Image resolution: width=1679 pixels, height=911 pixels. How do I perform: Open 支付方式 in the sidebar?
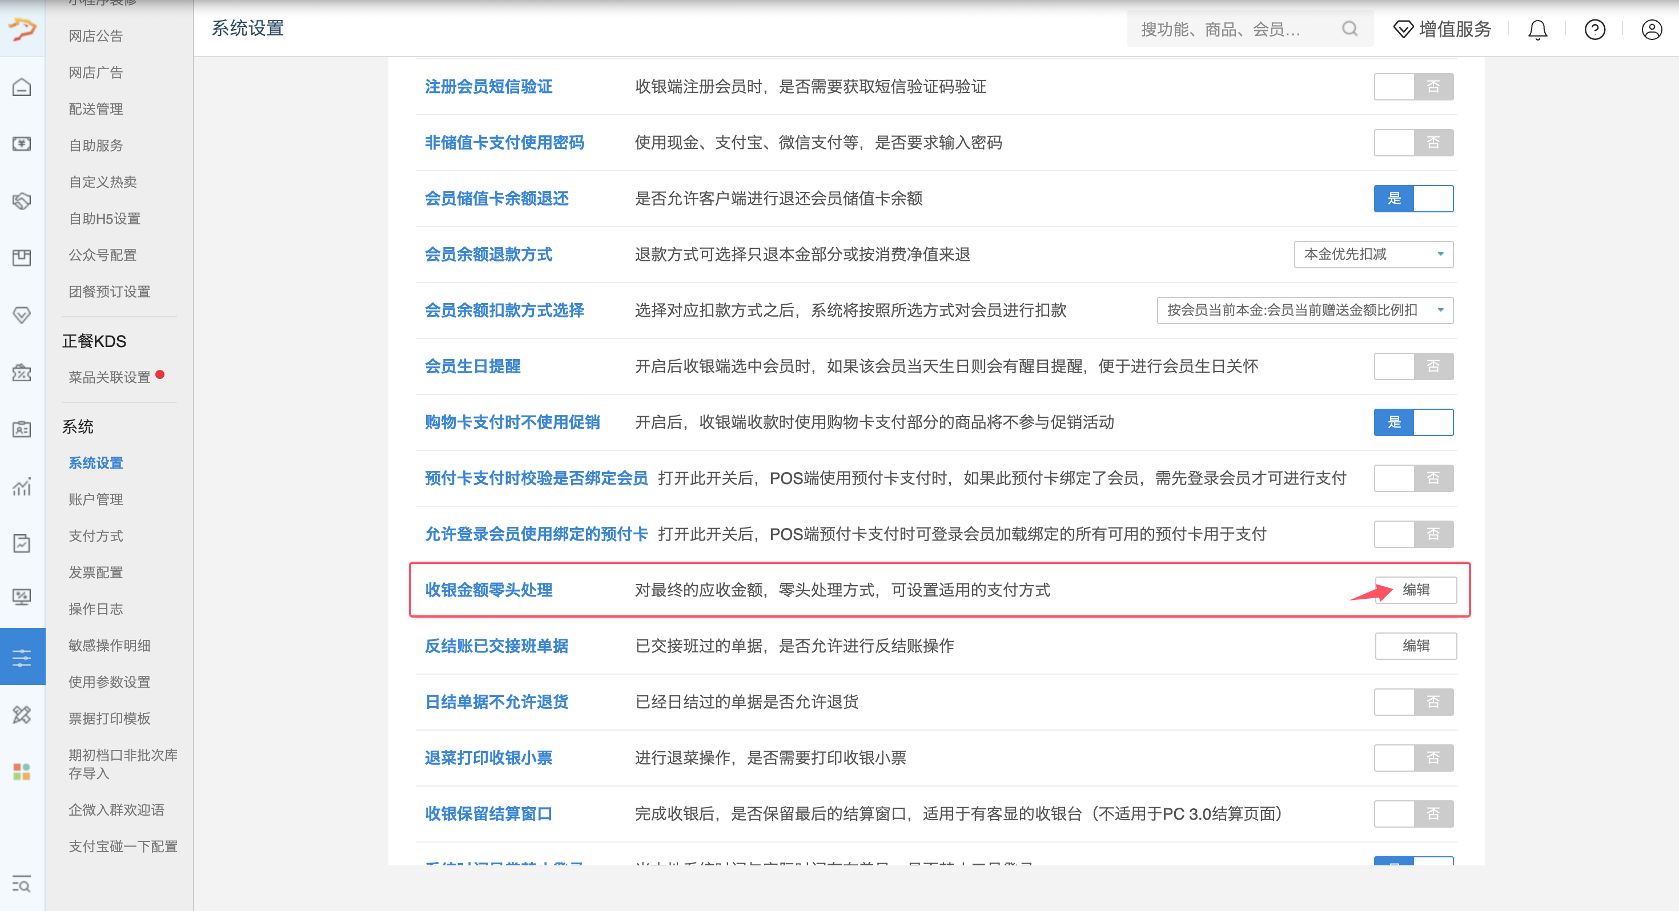click(x=96, y=535)
